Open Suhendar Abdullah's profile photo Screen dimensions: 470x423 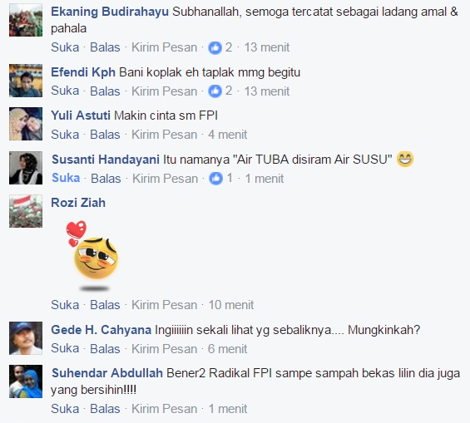[x=26, y=381]
